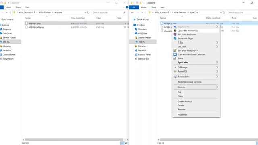The image size is (258, 145).
Task: Click the SkyDrive Pro cloud icon in context menu
Action: pyautogui.click(x=175, y=27)
